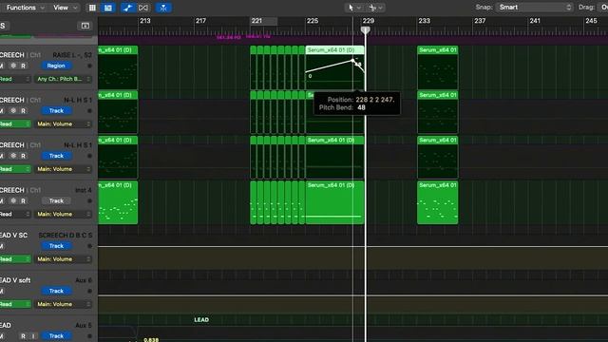Viewport: 608px width, 342px height.
Task: Record-enable the Inst 4 SCREECH track
Action: coord(23,200)
